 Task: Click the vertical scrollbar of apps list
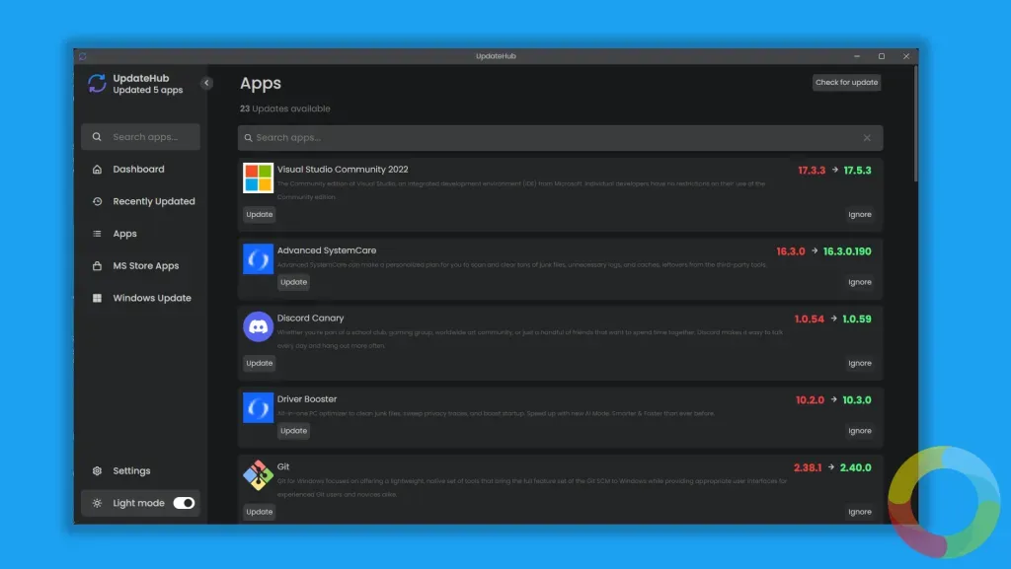[x=915, y=123]
